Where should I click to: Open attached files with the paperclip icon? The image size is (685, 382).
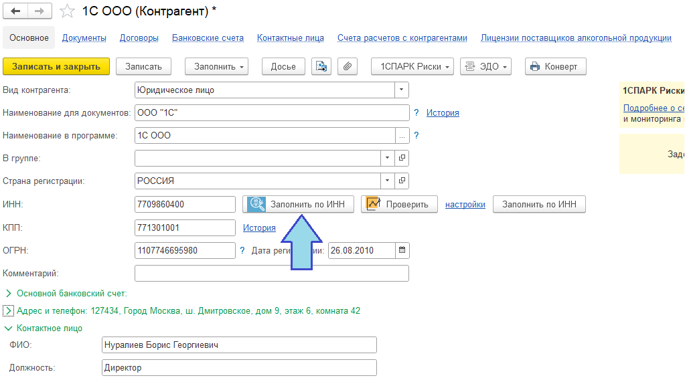point(348,66)
